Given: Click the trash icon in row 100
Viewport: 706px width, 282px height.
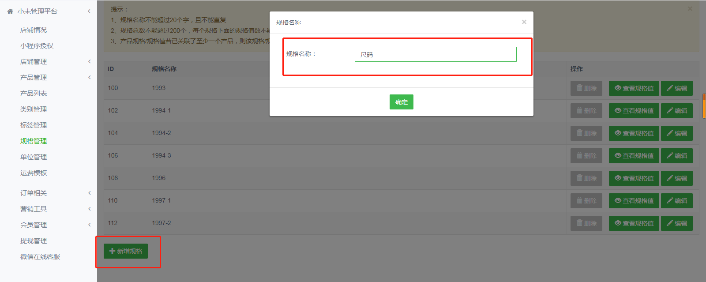Looking at the screenshot, I should [579, 88].
